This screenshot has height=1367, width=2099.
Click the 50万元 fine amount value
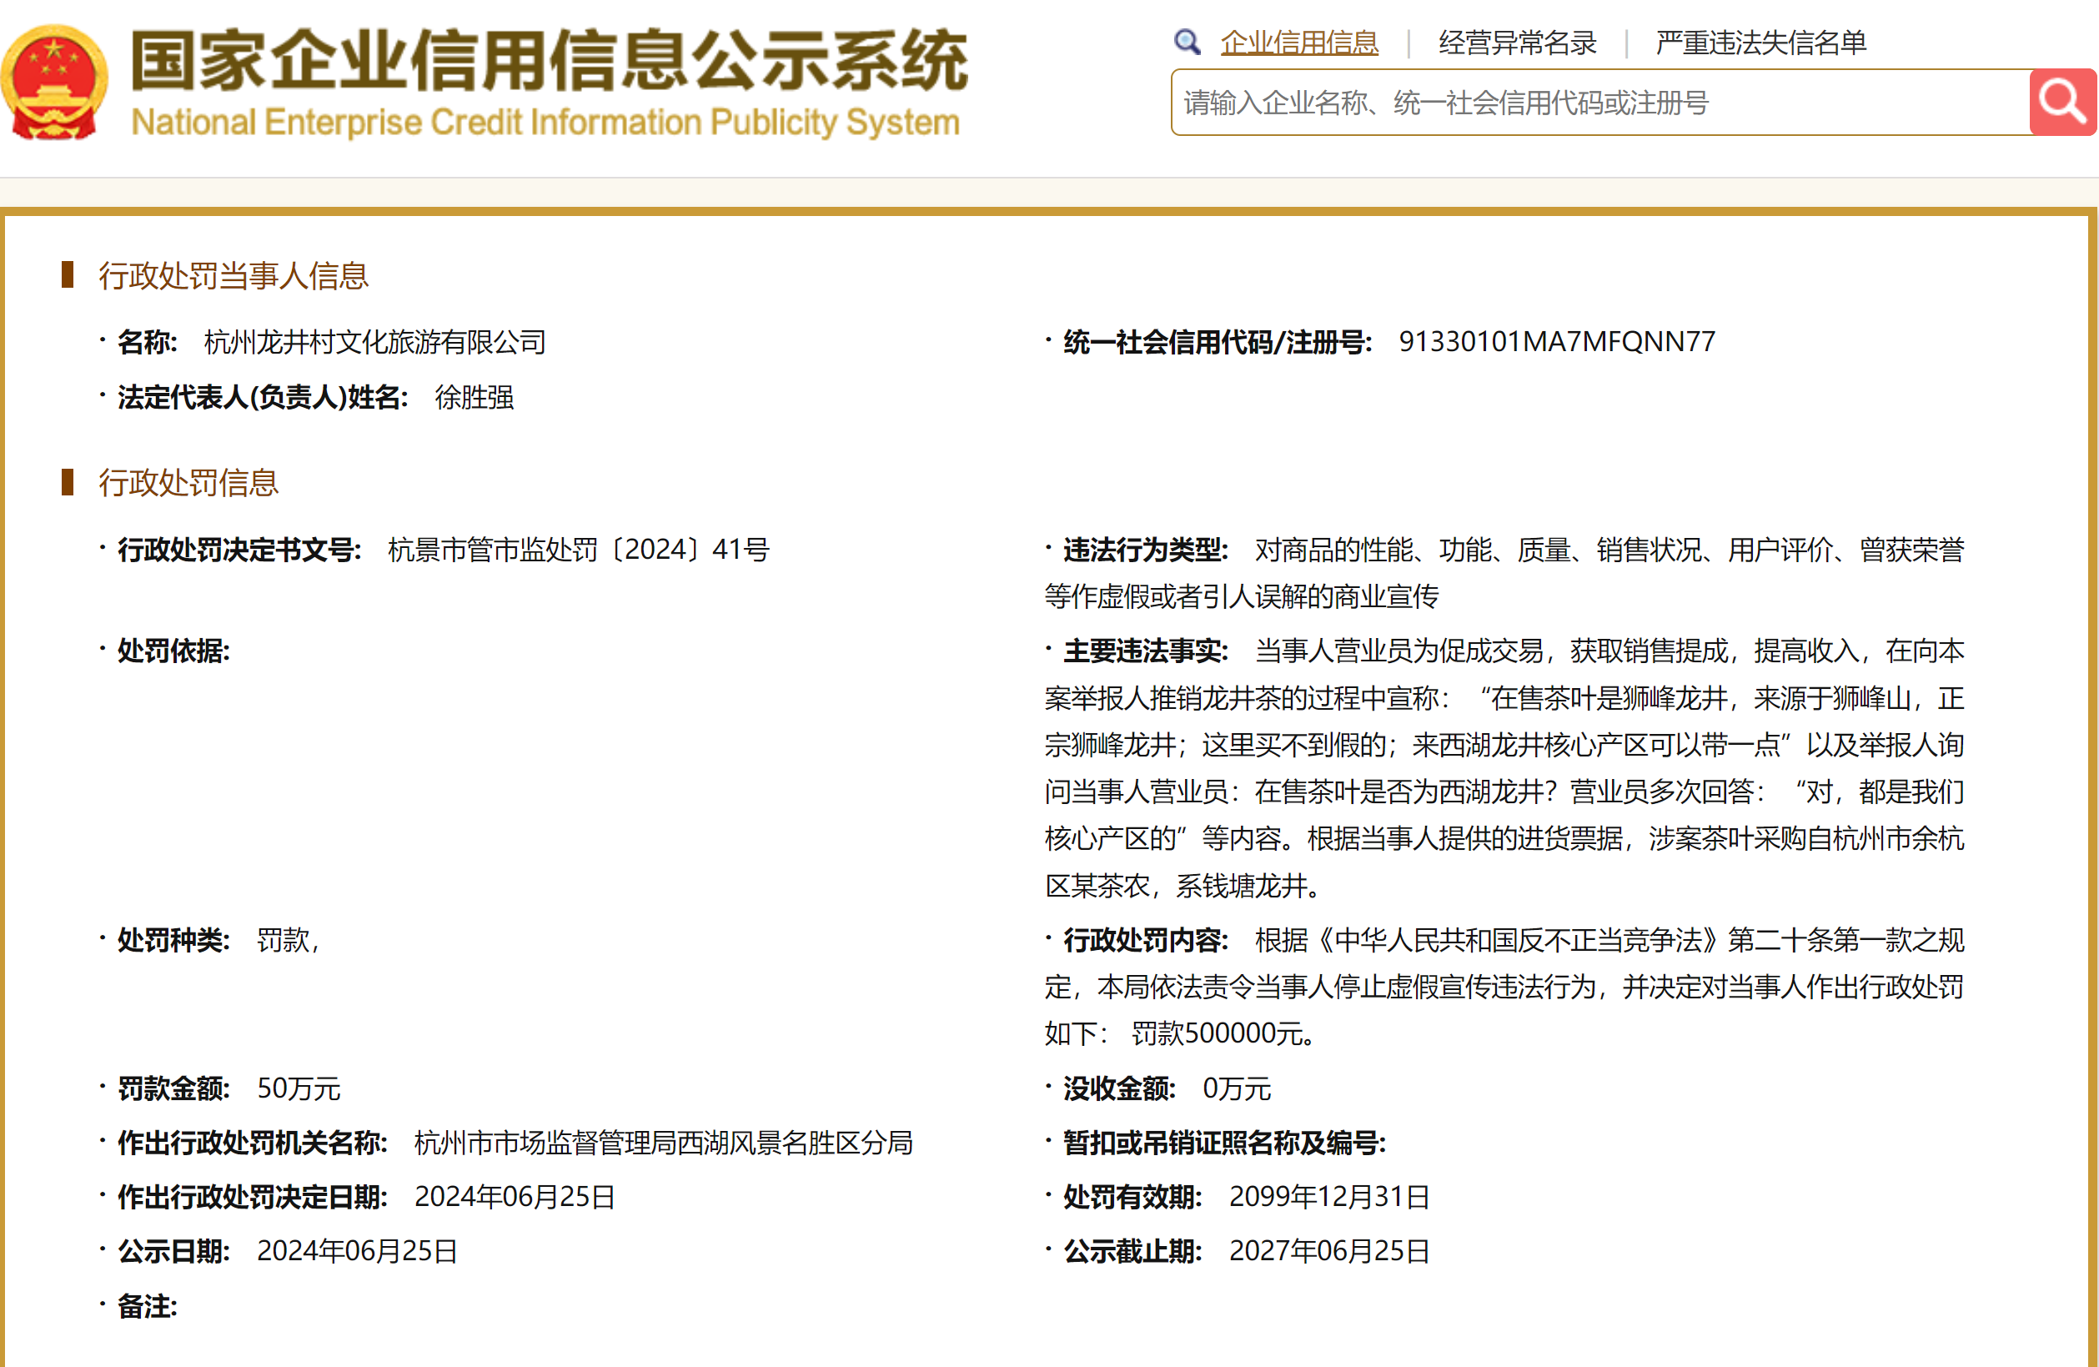click(x=298, y=1088)
